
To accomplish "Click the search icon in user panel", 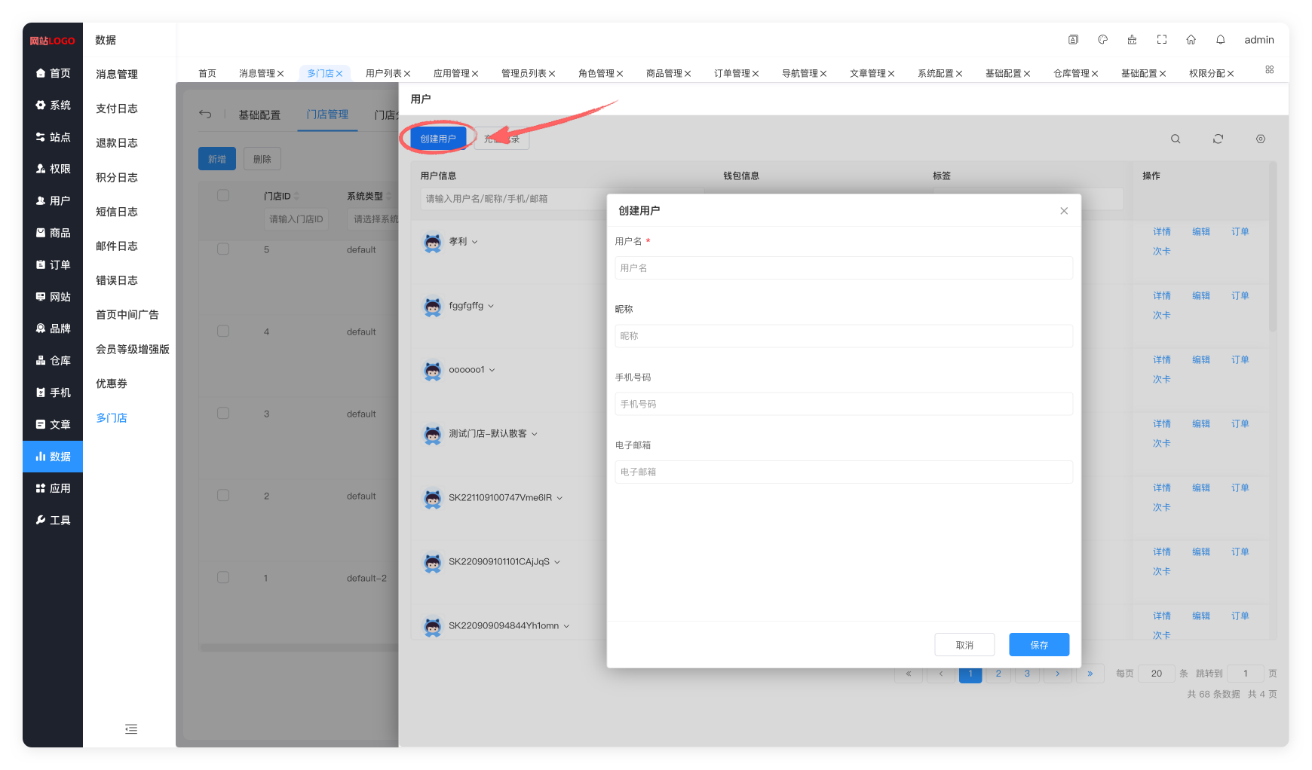I will pyautogui.click(x=1176, y=139).
